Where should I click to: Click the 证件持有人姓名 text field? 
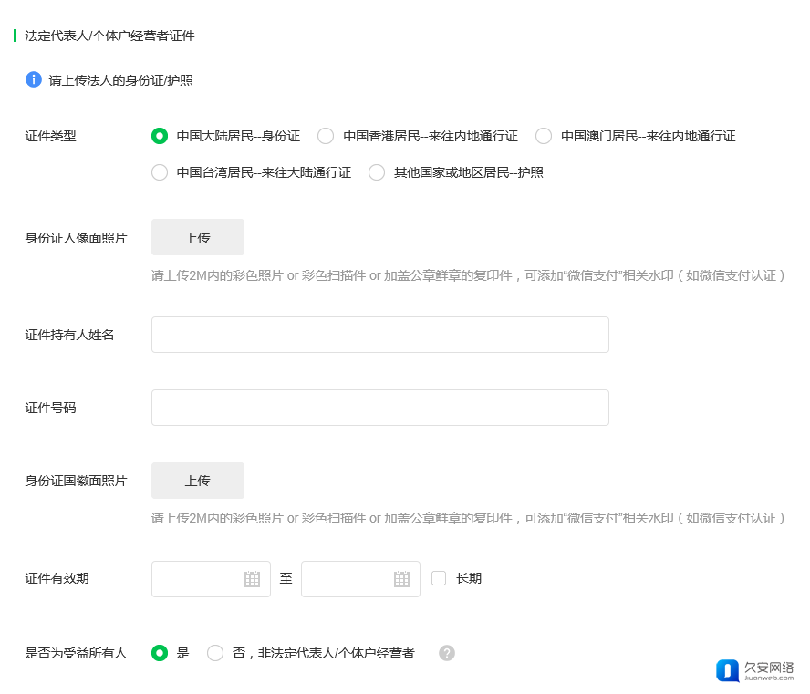379,335
